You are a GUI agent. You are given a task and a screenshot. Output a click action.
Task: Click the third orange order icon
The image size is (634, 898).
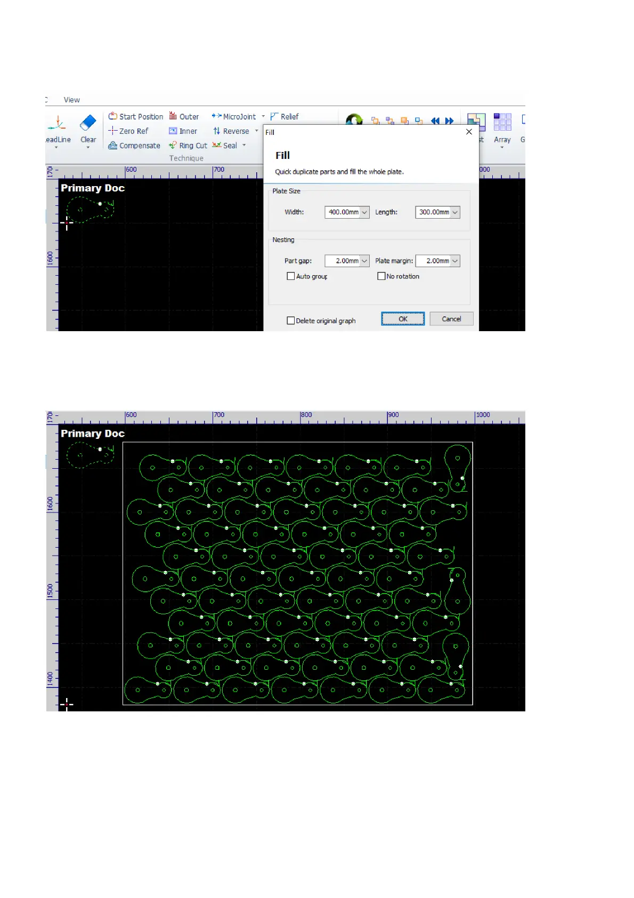coord(404,121)
